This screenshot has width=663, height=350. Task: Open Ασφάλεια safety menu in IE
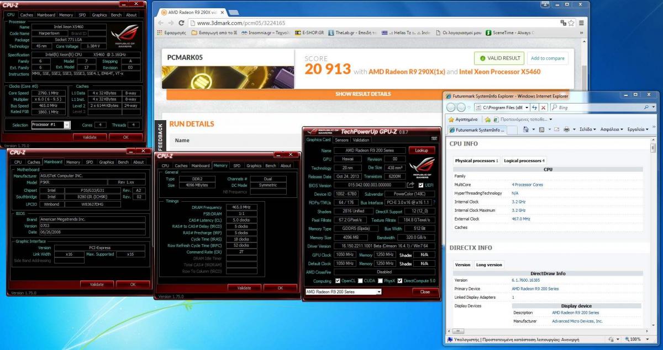coord(612,130)
